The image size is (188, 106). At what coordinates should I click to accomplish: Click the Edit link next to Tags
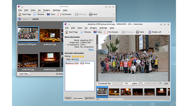coord(77,59)
